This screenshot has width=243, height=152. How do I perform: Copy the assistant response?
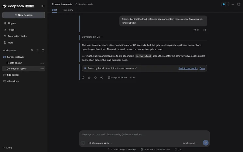click(83, 78)
